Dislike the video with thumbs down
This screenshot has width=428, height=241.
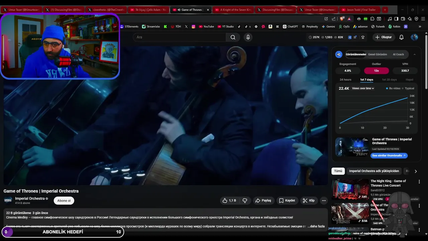(245, 200)
